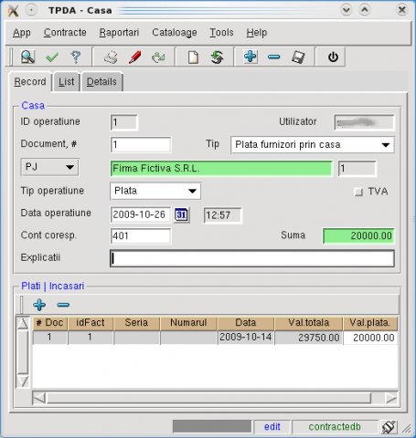416x438 pixels.
Task: Open the Tip operatiune Plata dropdown
Action: tap(155, 191)
